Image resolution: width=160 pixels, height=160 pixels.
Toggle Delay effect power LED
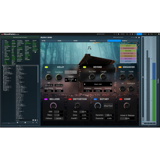pyautogui.click(x=46, y=67)
